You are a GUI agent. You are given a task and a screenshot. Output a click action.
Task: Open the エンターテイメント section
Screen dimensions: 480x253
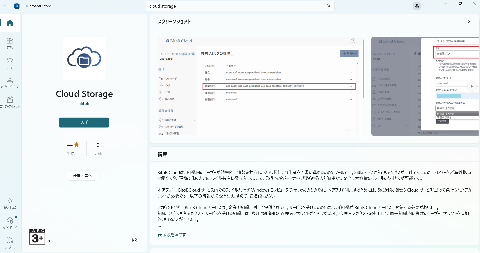10,102
